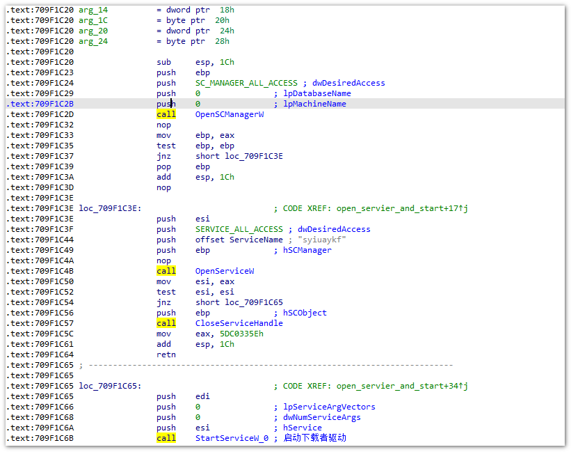
Task: Click the highlighted address .text:709F1C2B
Action: (x=40, y=104)
